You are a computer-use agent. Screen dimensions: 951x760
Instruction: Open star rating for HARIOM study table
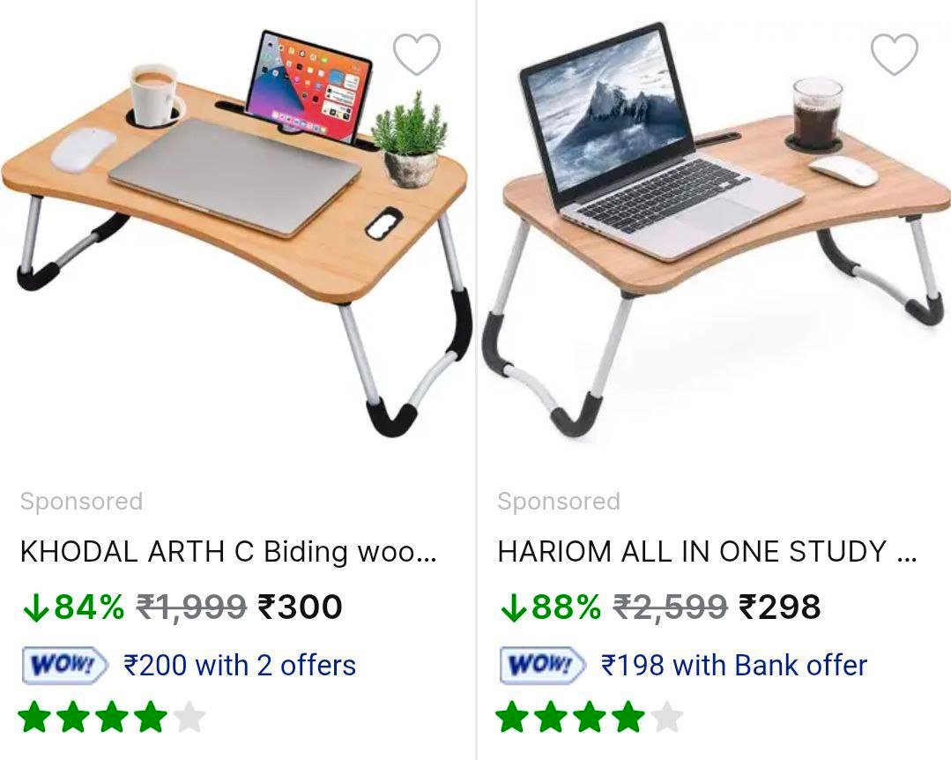click(x=590, y=717)
